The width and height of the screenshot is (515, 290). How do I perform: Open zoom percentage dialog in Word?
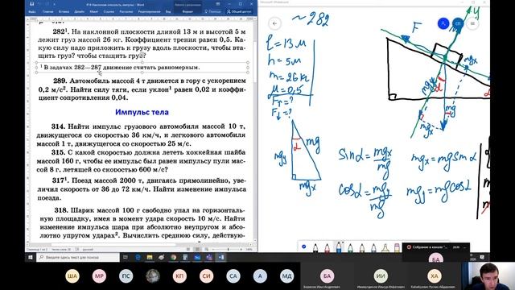pos(249,249)
